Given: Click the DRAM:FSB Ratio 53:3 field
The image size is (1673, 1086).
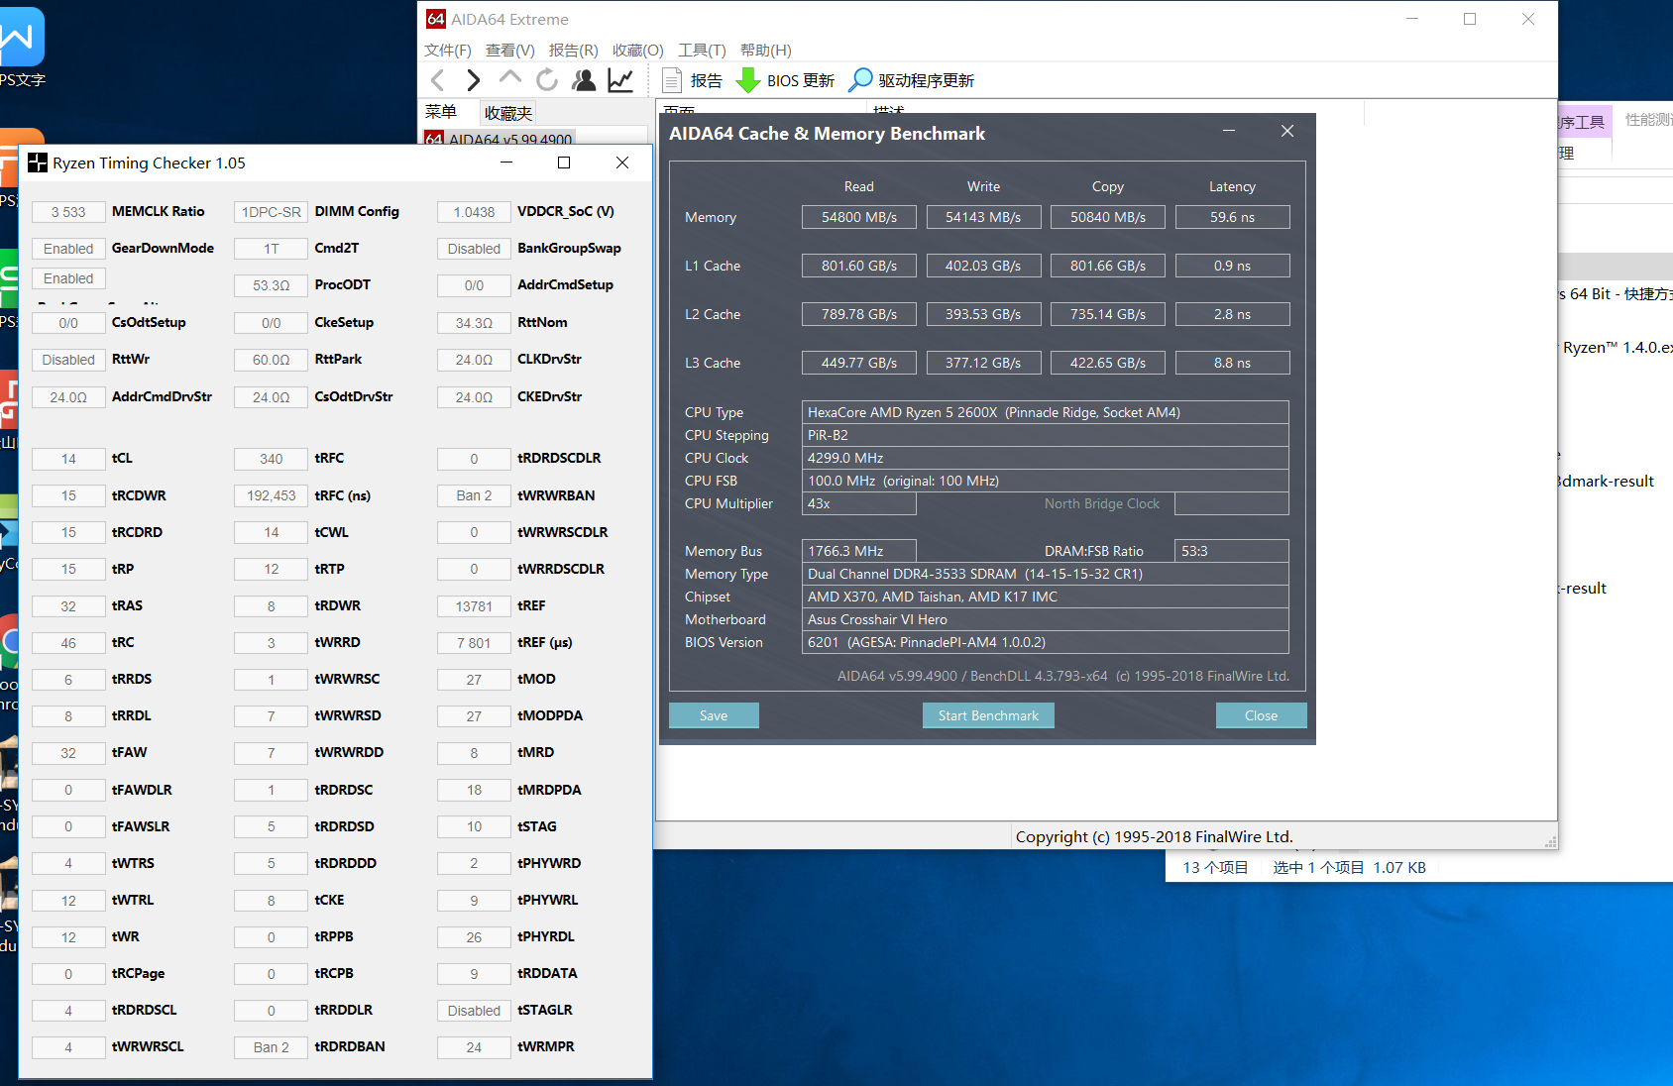Looking at the screenshot, I should click(x=1232, y=551).
